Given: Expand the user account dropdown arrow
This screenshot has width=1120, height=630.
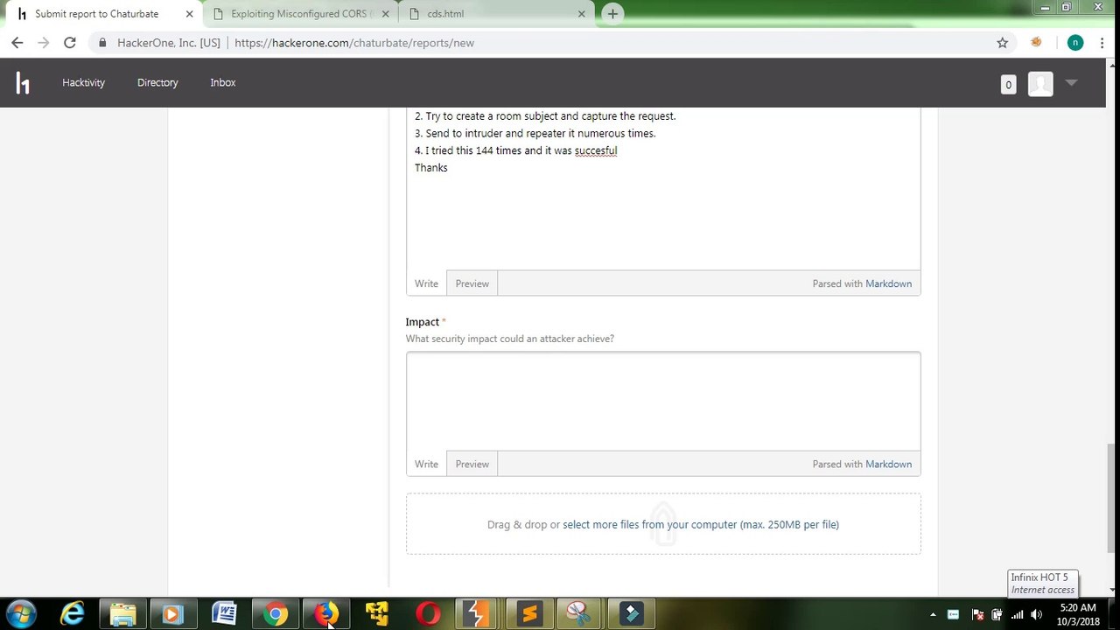Looking at the screenshot, I should coord(1071,83).
